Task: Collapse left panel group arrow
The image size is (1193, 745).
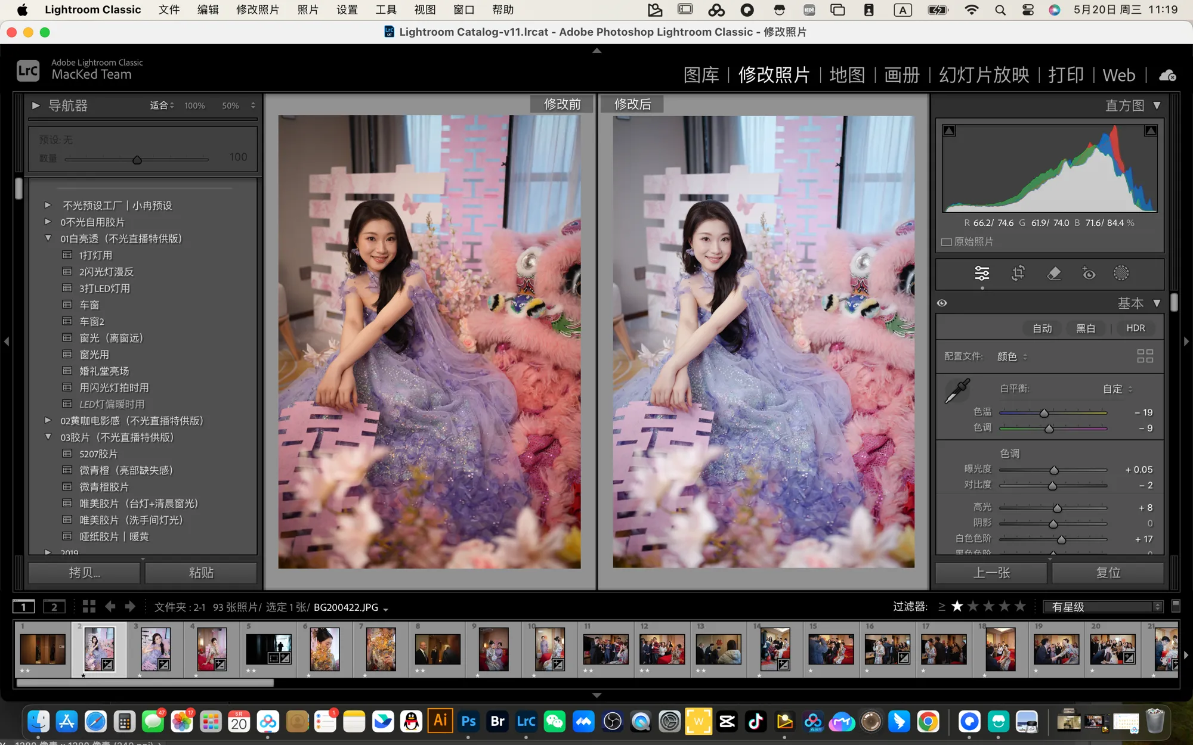Action: pyautogui.click(x=7, y=342)
